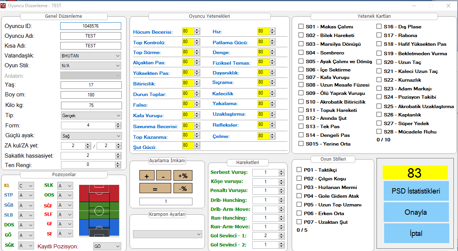Click the +% adjustment button
458x251 pixels.
pos(183,175)
